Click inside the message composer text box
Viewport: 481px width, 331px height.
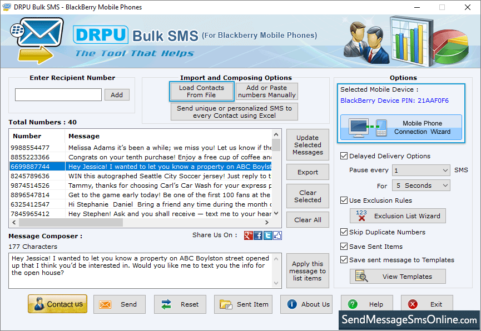coord(141,271)
